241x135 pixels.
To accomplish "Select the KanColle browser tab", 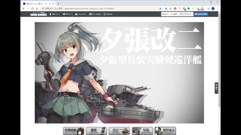I will [x=38, y=4].
